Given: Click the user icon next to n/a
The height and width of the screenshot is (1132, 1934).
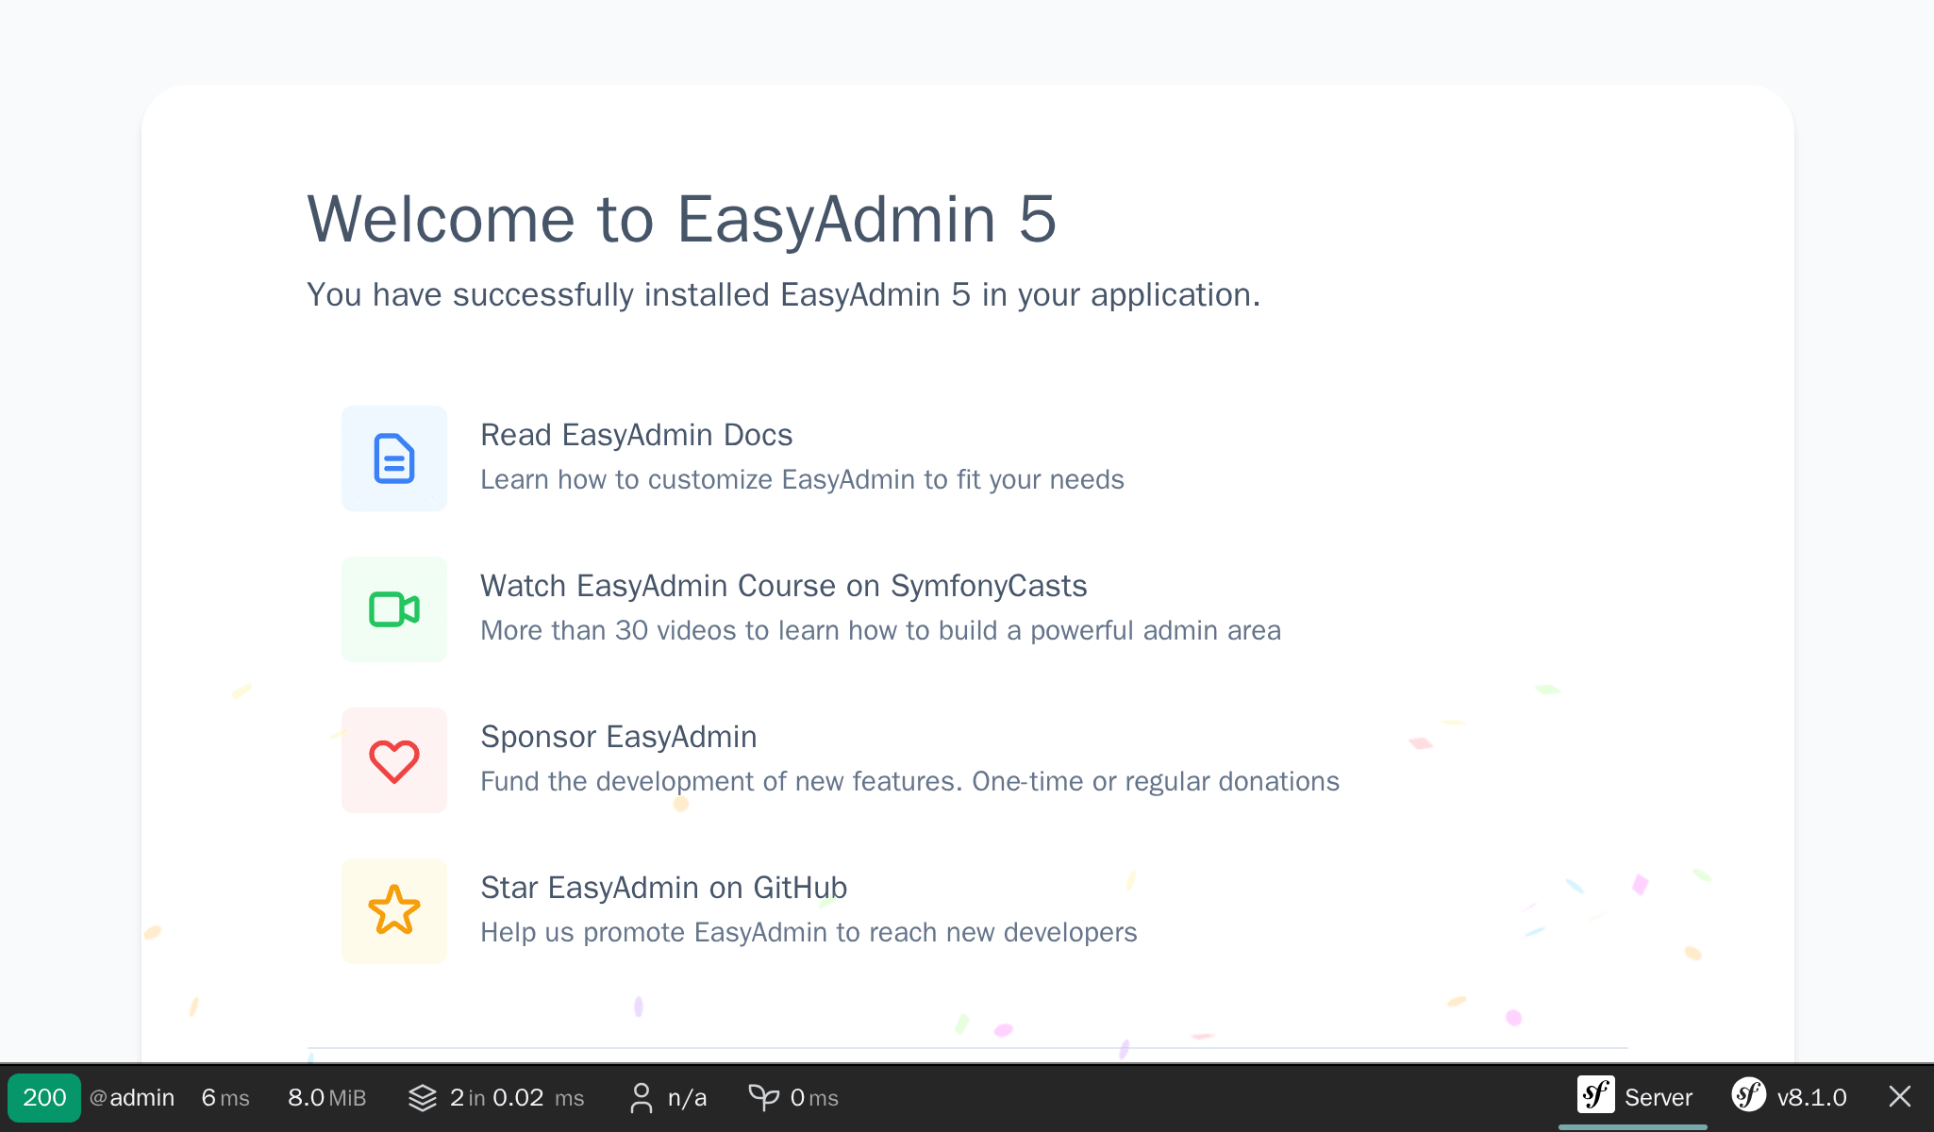Looking at the screenshot, I should click(642, 1098).
